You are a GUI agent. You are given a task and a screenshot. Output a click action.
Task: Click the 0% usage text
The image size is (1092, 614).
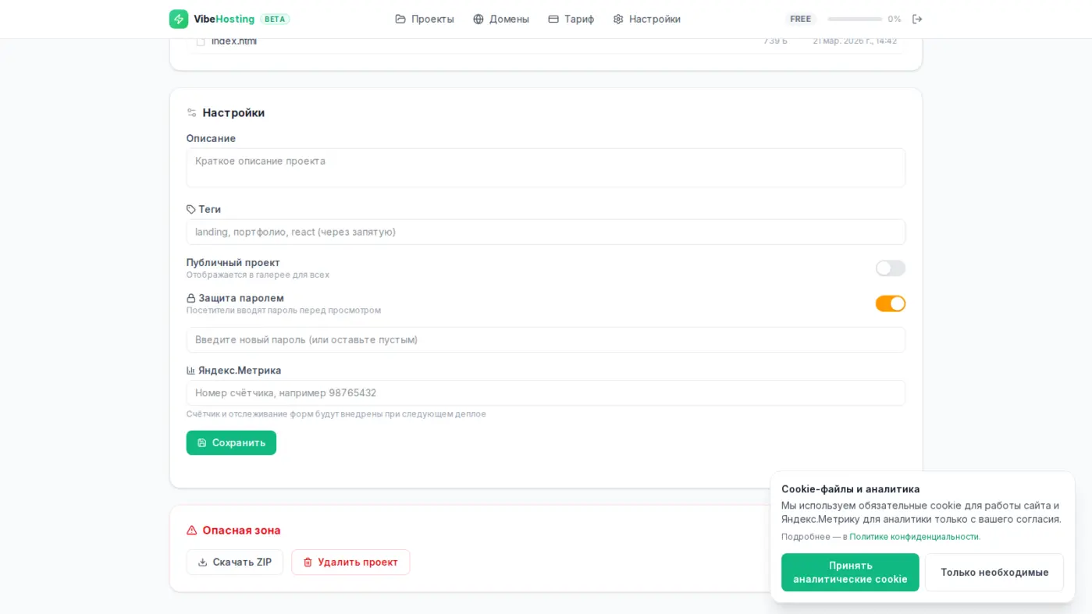[x=895, y=19]
